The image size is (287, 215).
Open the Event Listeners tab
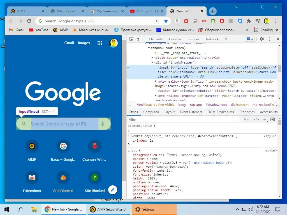[x=191, y=112]
